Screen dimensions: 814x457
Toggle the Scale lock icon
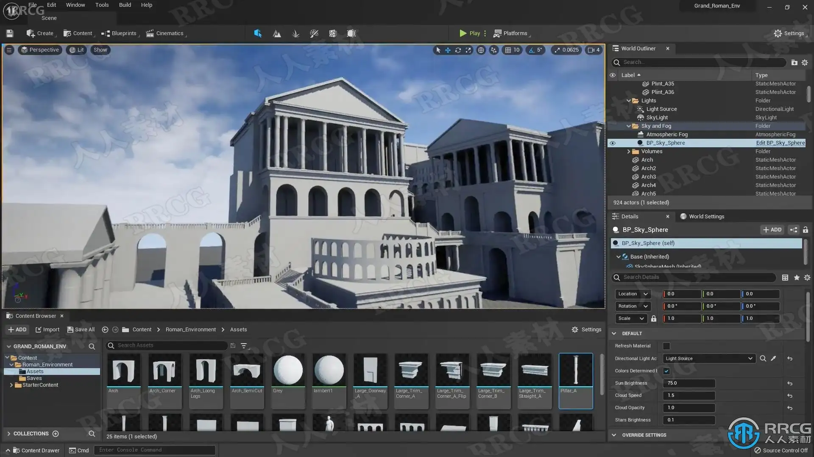pos(653,319)
